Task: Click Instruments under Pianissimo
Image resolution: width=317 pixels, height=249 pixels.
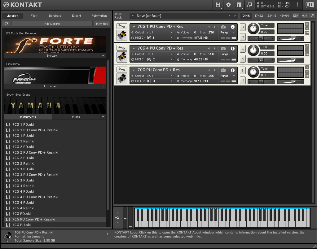Action: (x=52, y=86)
